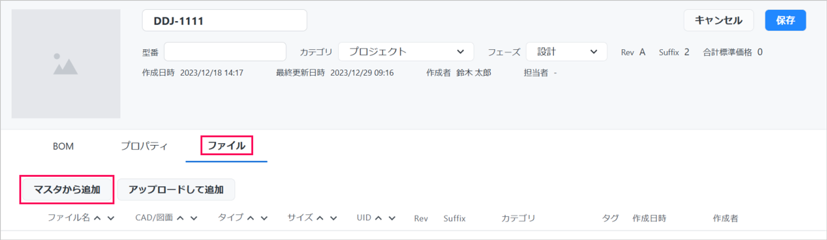Select the ファイル tab
The width and height of the screenshot is (827, 240).
click(227, 146)
